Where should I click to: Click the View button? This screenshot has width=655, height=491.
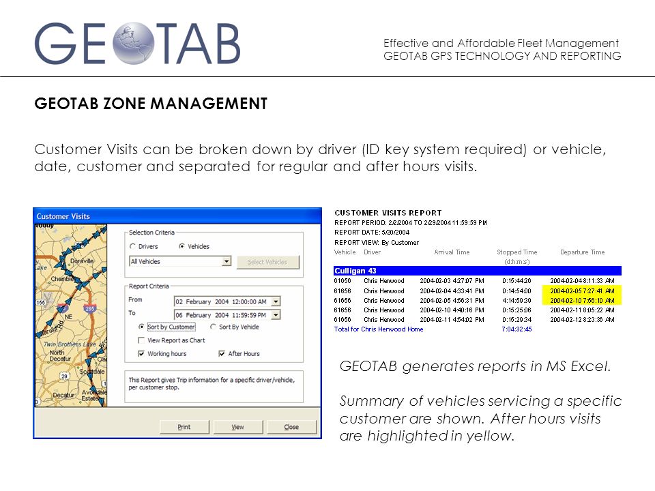(x=238, y=427)
